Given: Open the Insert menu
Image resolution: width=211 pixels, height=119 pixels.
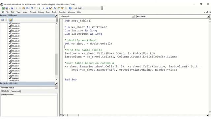Looking at the screenshot, I should [x=25, y=12].
